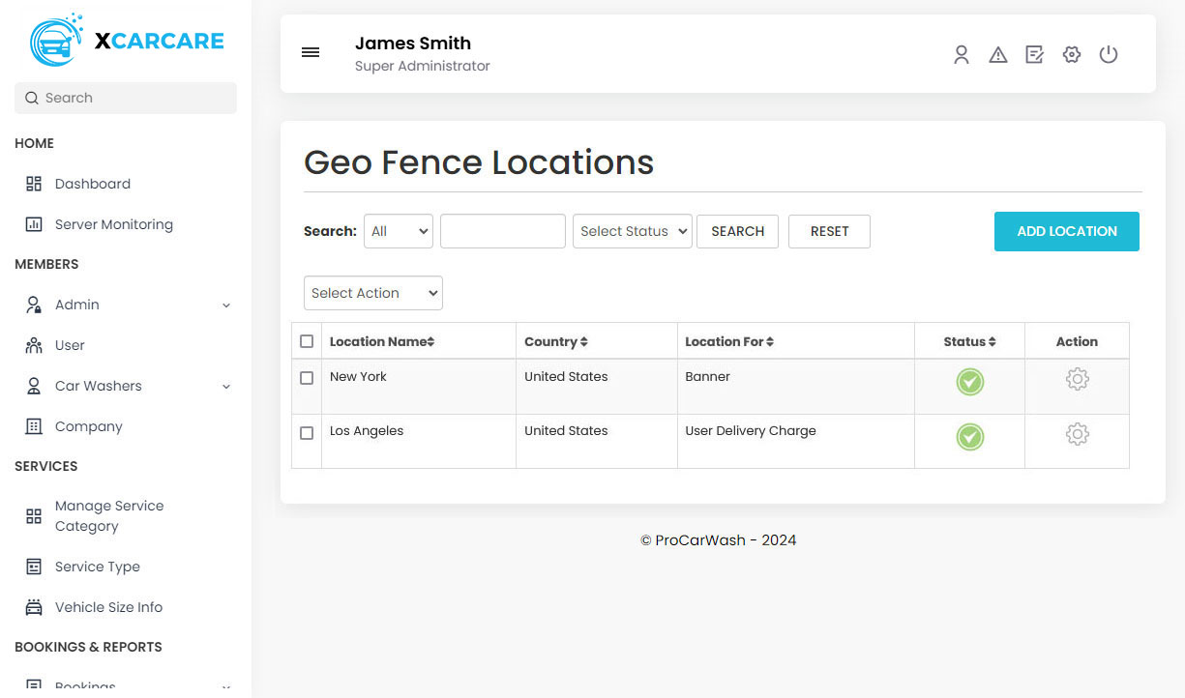The width and height of the screenshot is (1185, 698).
Task: Click the 'James Smith' name in header
Action: coord(413,43)
